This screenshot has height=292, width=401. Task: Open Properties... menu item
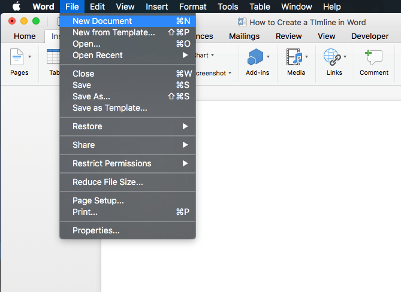(x=128, y=230)
